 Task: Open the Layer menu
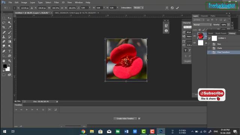point(33,3)
